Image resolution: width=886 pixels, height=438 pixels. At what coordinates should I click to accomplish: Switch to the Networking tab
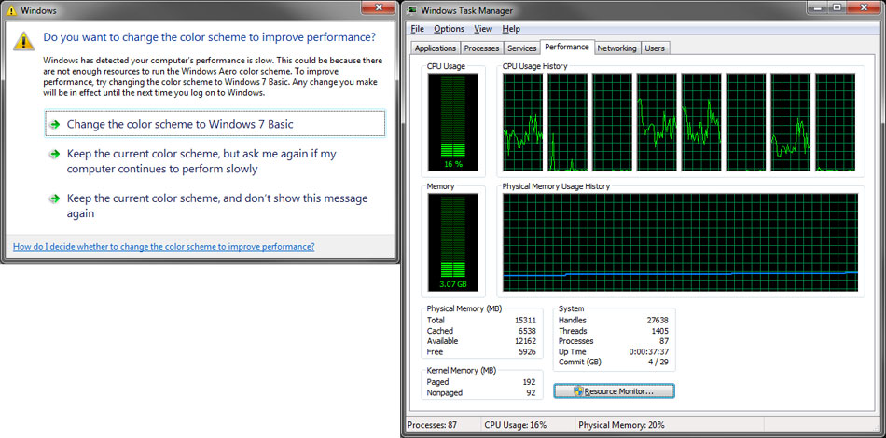[x=616, y=48]
